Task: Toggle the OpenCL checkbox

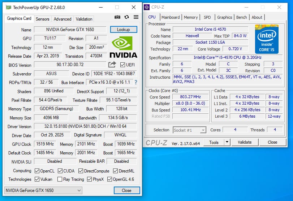Action: coord(37,171)
